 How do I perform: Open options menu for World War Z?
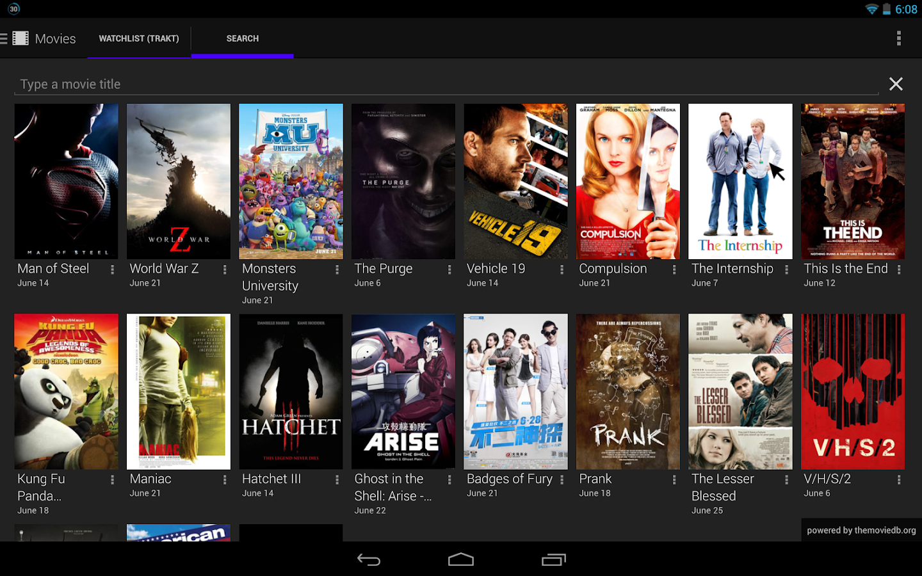225,269
